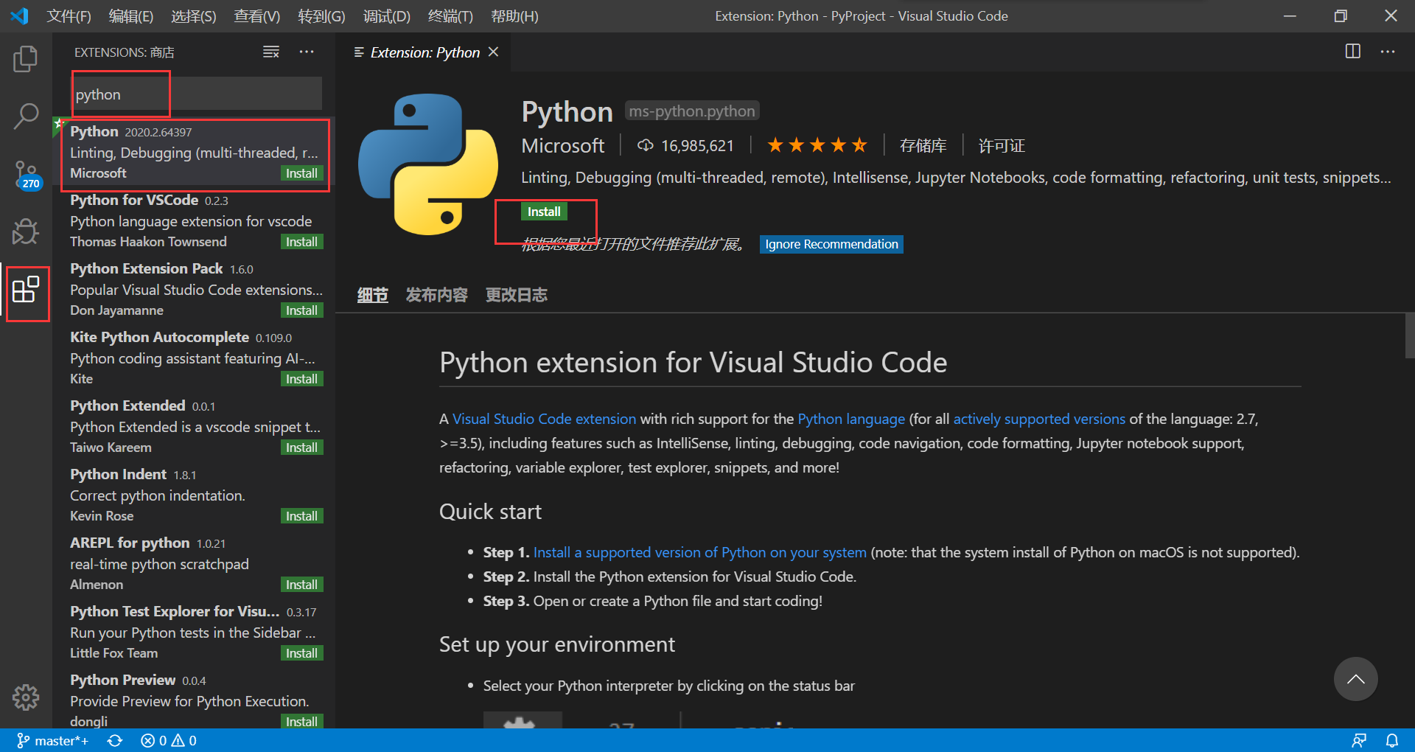Open the Explorer view in activity bar
This screenshot has width=1415, height=752.
(x=26, y=59)
